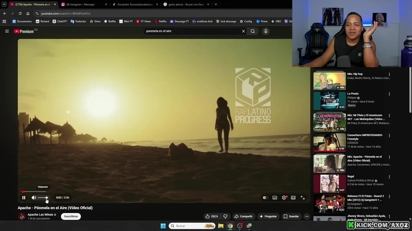Mute the video with speaker icon
The width and height of the screenshot is (412, 231).
click(34, 198)
